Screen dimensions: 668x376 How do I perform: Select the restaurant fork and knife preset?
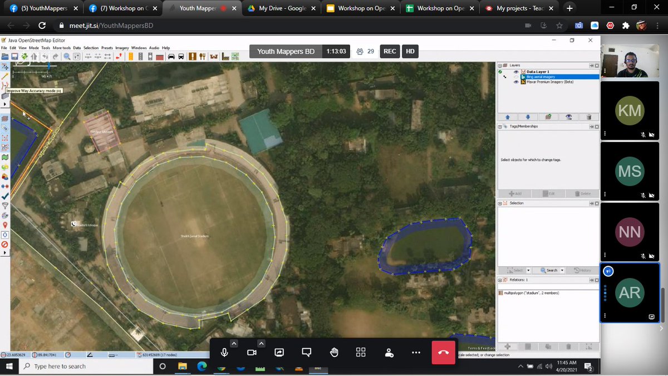[202, 57]
